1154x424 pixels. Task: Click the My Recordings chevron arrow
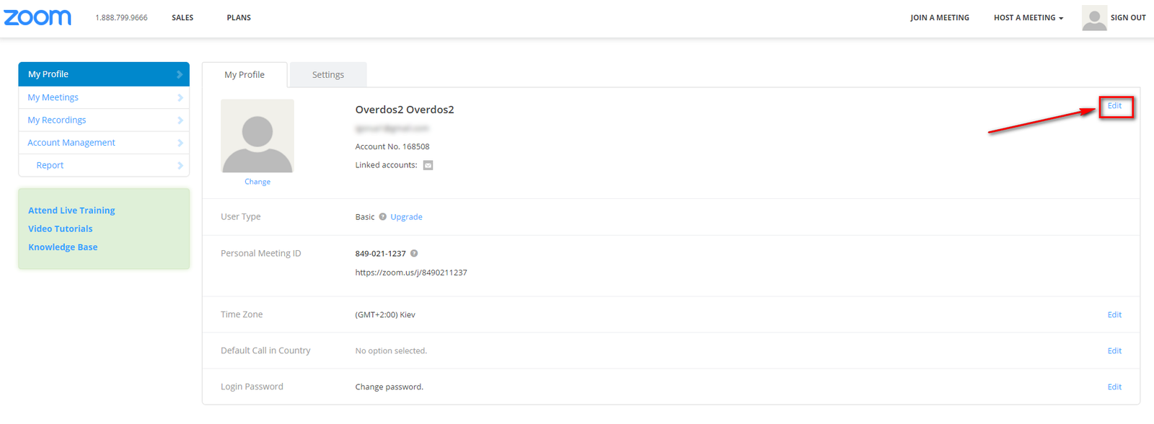[180, 120]
